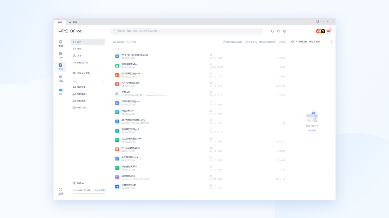Click the empty box illustration in right panel
Screen dimensions: 389x218
point(312,117)
